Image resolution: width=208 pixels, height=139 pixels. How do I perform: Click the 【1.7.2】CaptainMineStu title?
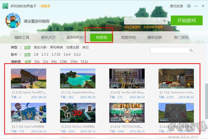(78, 92)
